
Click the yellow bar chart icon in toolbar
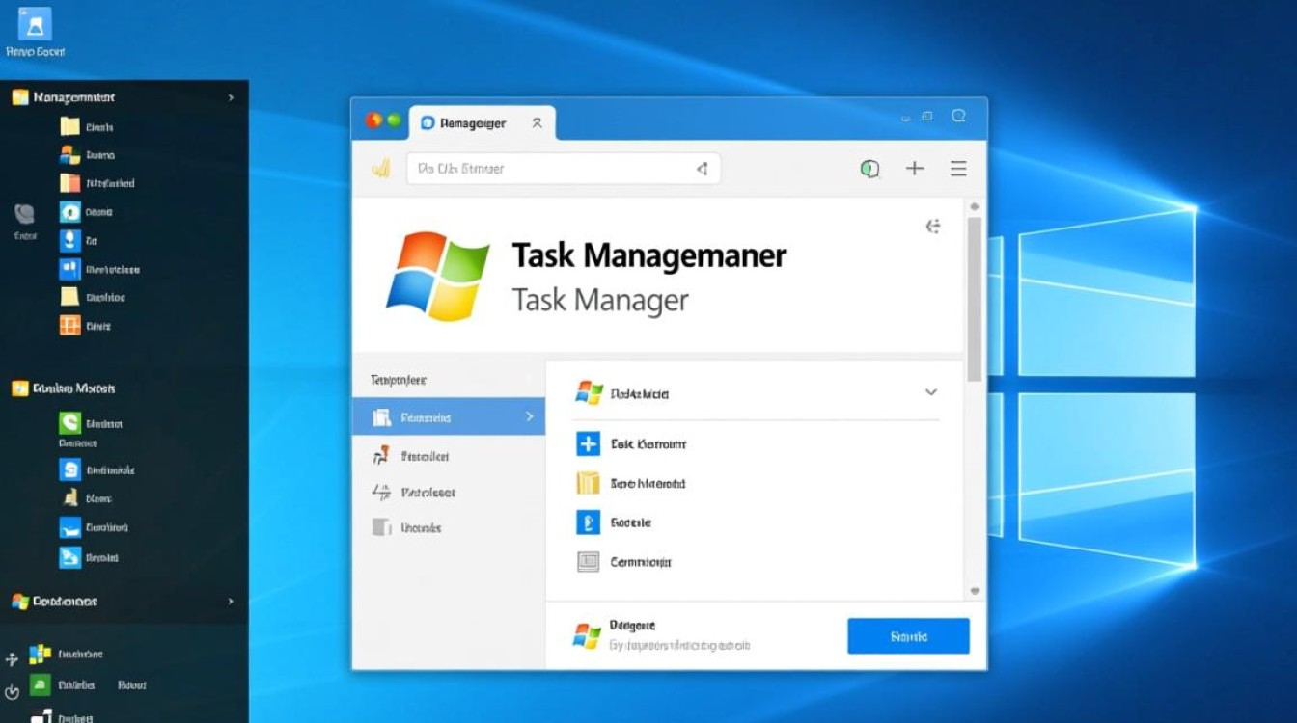tap(380, 169)
